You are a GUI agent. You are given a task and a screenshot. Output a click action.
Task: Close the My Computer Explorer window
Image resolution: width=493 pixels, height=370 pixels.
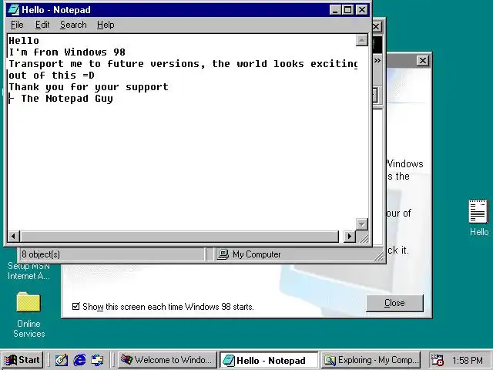point(377,27)
